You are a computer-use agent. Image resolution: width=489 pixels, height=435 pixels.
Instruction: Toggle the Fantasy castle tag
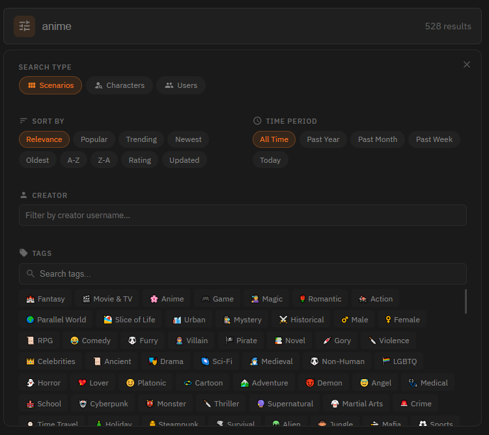point(45,299)
